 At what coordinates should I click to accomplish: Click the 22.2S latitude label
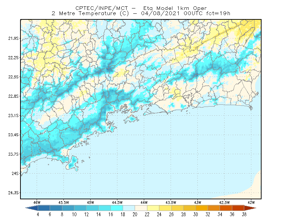(x=13, y=57)
